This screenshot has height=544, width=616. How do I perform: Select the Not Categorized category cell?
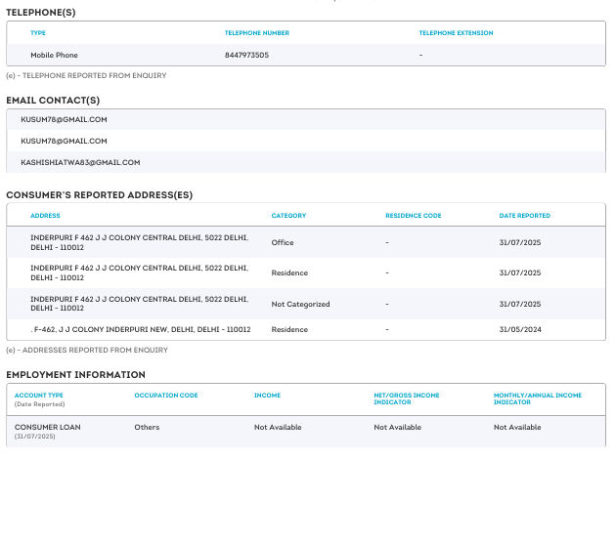pyautogui.click(x=300, y=304)
